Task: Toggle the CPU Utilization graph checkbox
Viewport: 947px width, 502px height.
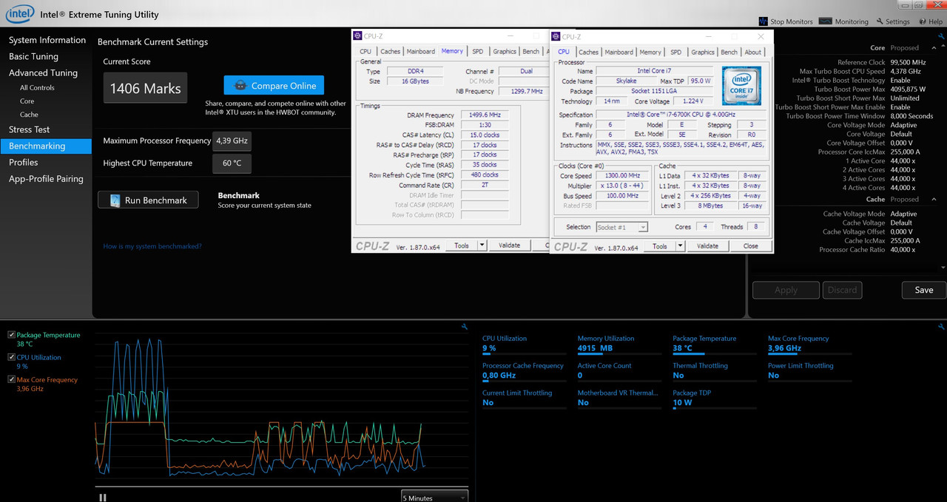Action: pyautogui.click(x=12, y=357)
